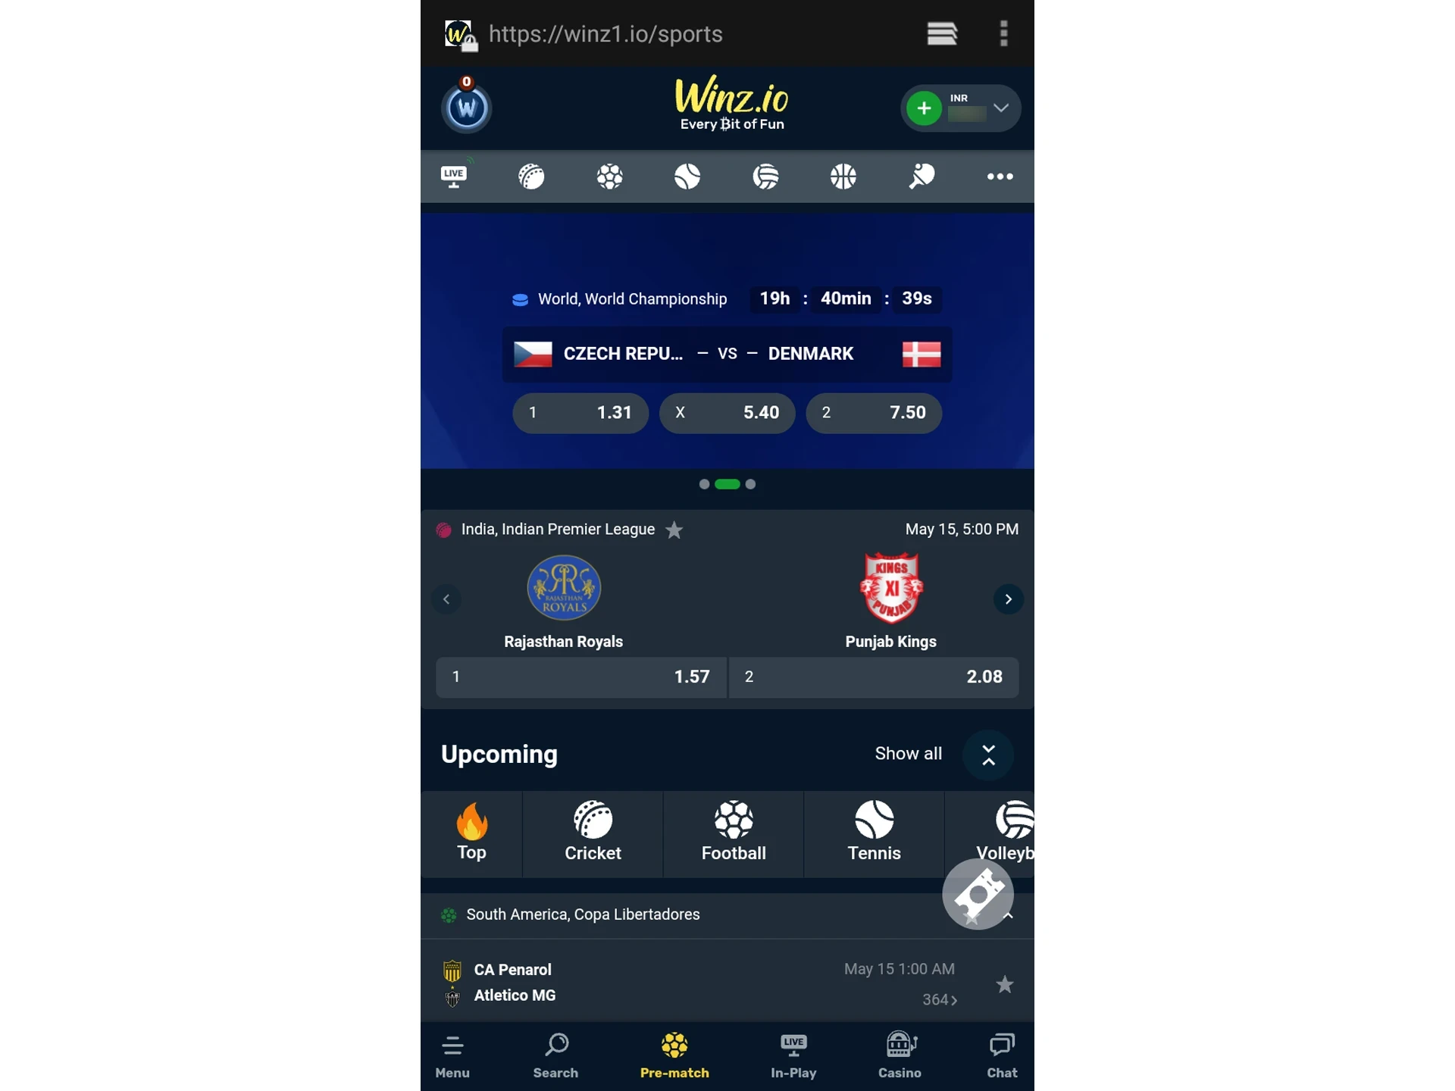Select the more sports options icon
1455x1091 pixels.
999,175
